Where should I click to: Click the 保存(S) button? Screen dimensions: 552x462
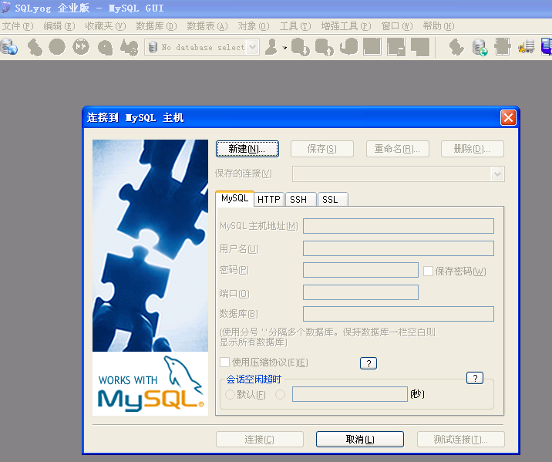(x=321, y=149)
